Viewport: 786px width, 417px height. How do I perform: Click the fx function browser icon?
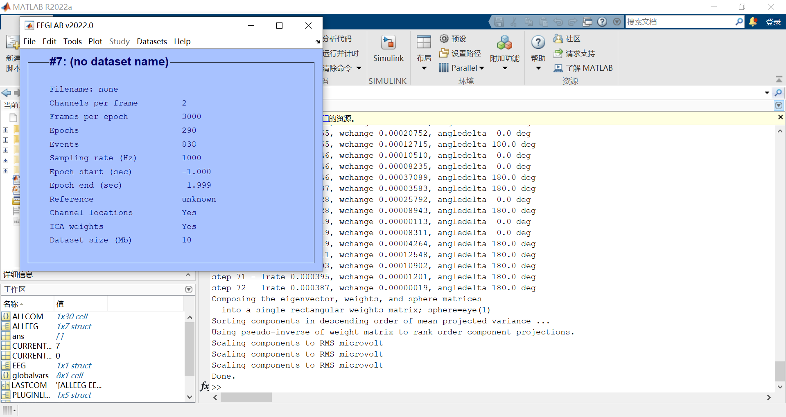click(205, 386)
